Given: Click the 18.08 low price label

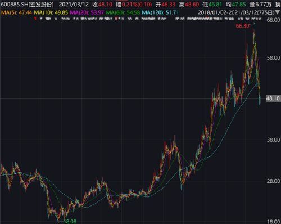Looking at the screenshot, I should click(x=70, y=222).
